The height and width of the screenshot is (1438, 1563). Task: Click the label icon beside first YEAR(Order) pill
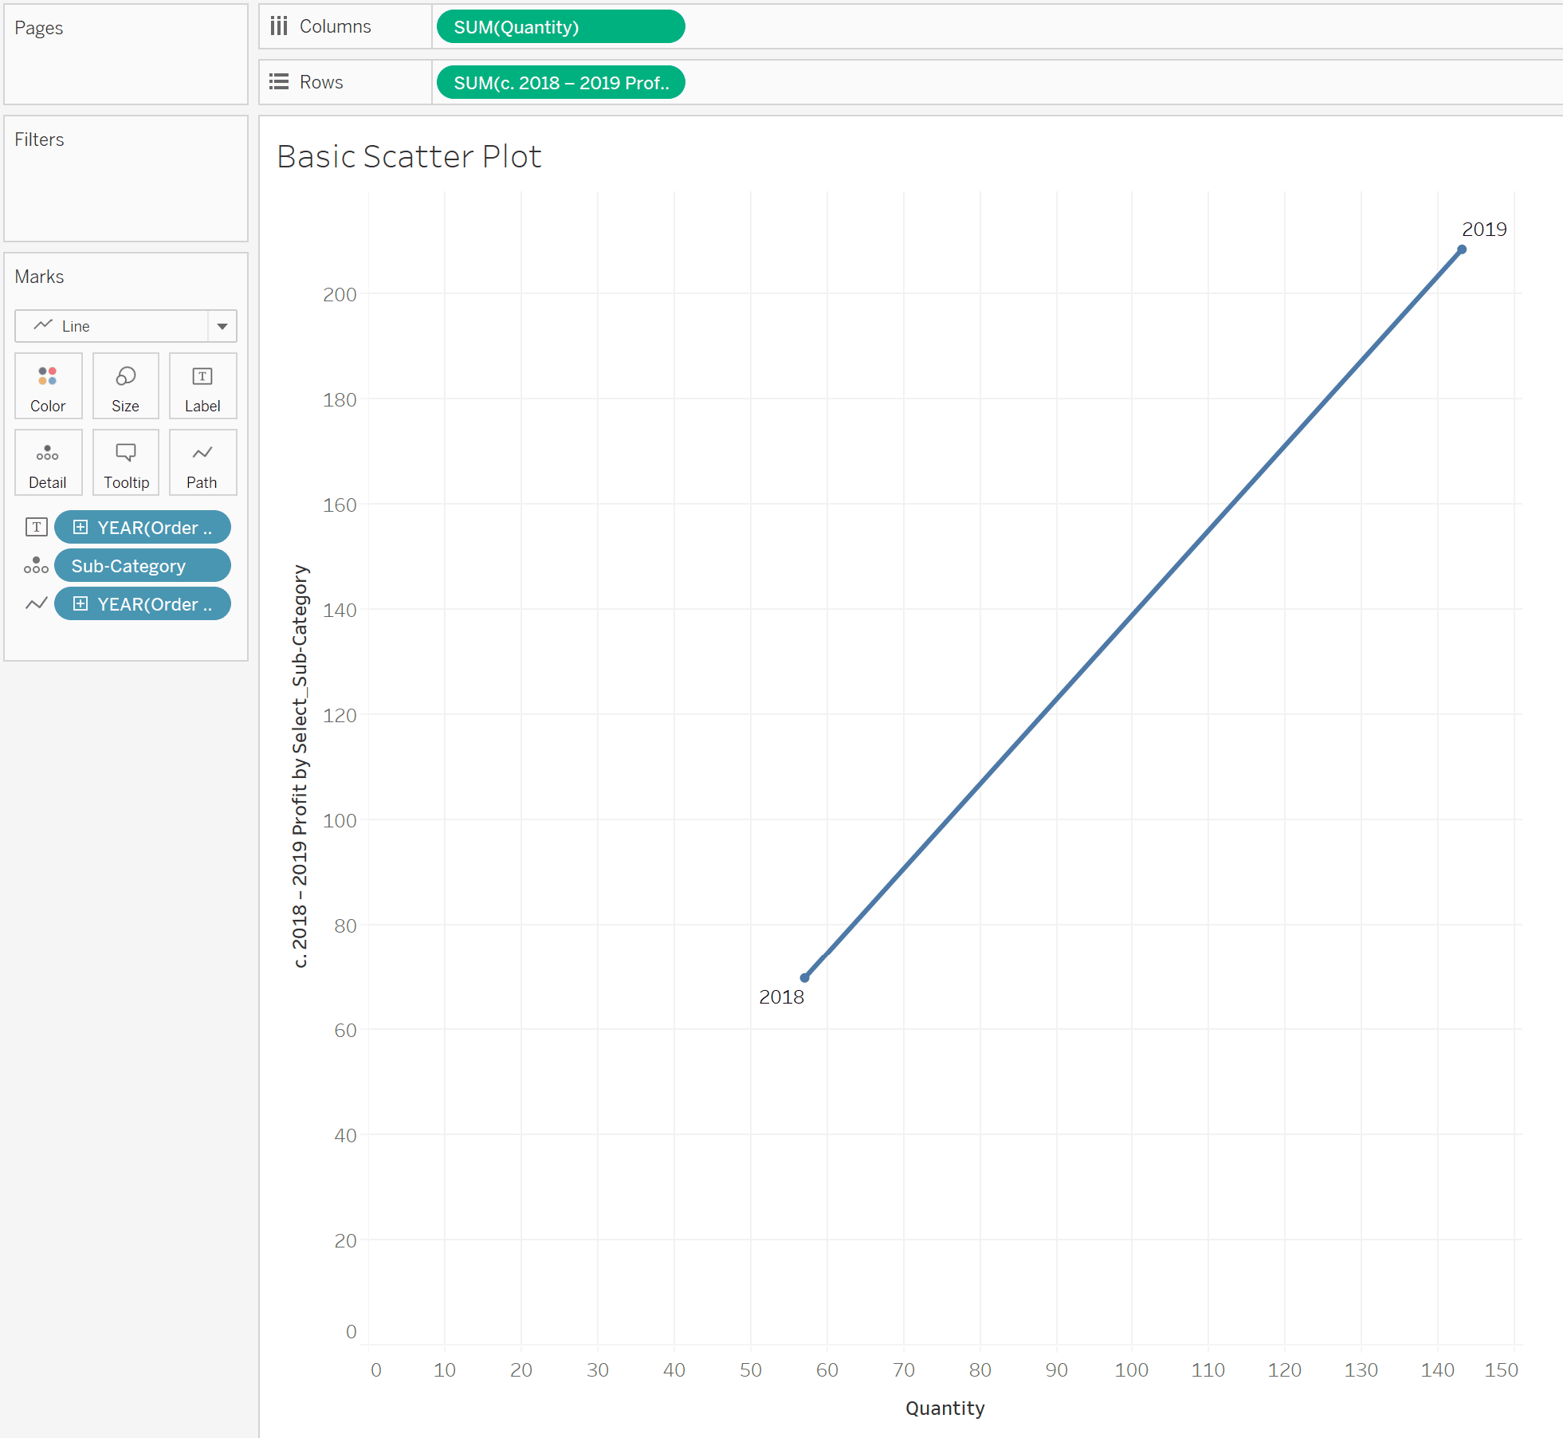(36, 527)
